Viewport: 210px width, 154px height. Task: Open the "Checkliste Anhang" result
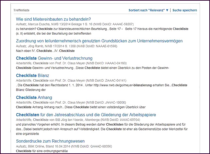[x=34, y=97]
